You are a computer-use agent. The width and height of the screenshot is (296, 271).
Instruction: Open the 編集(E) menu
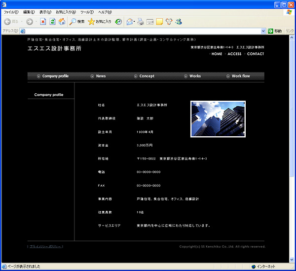(29, 12)
